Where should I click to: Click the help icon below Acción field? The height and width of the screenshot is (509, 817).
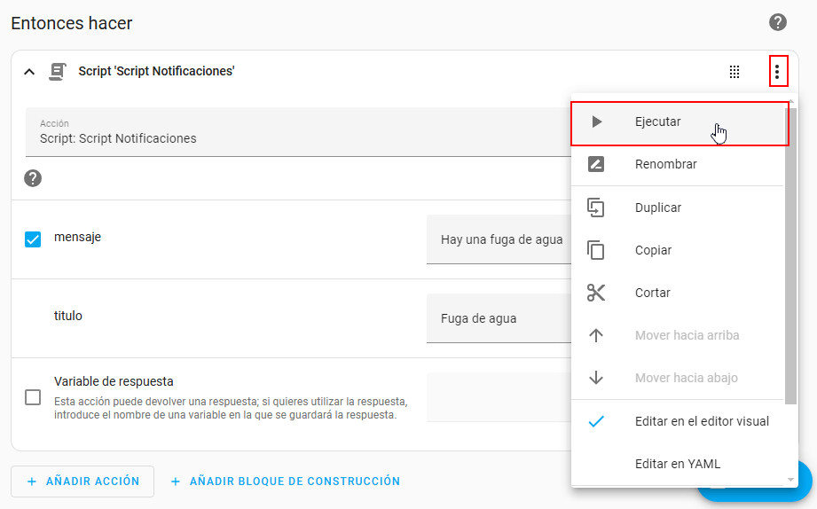coord(33,178)
